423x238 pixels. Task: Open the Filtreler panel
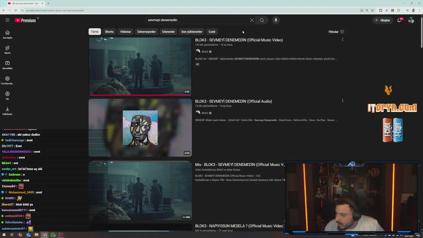336,32
